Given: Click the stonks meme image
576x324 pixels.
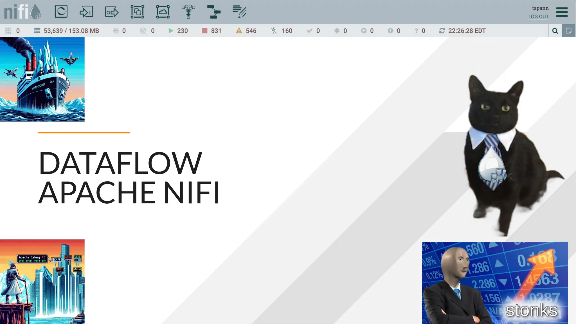Looking at the screenshot, I should [495, 283].
